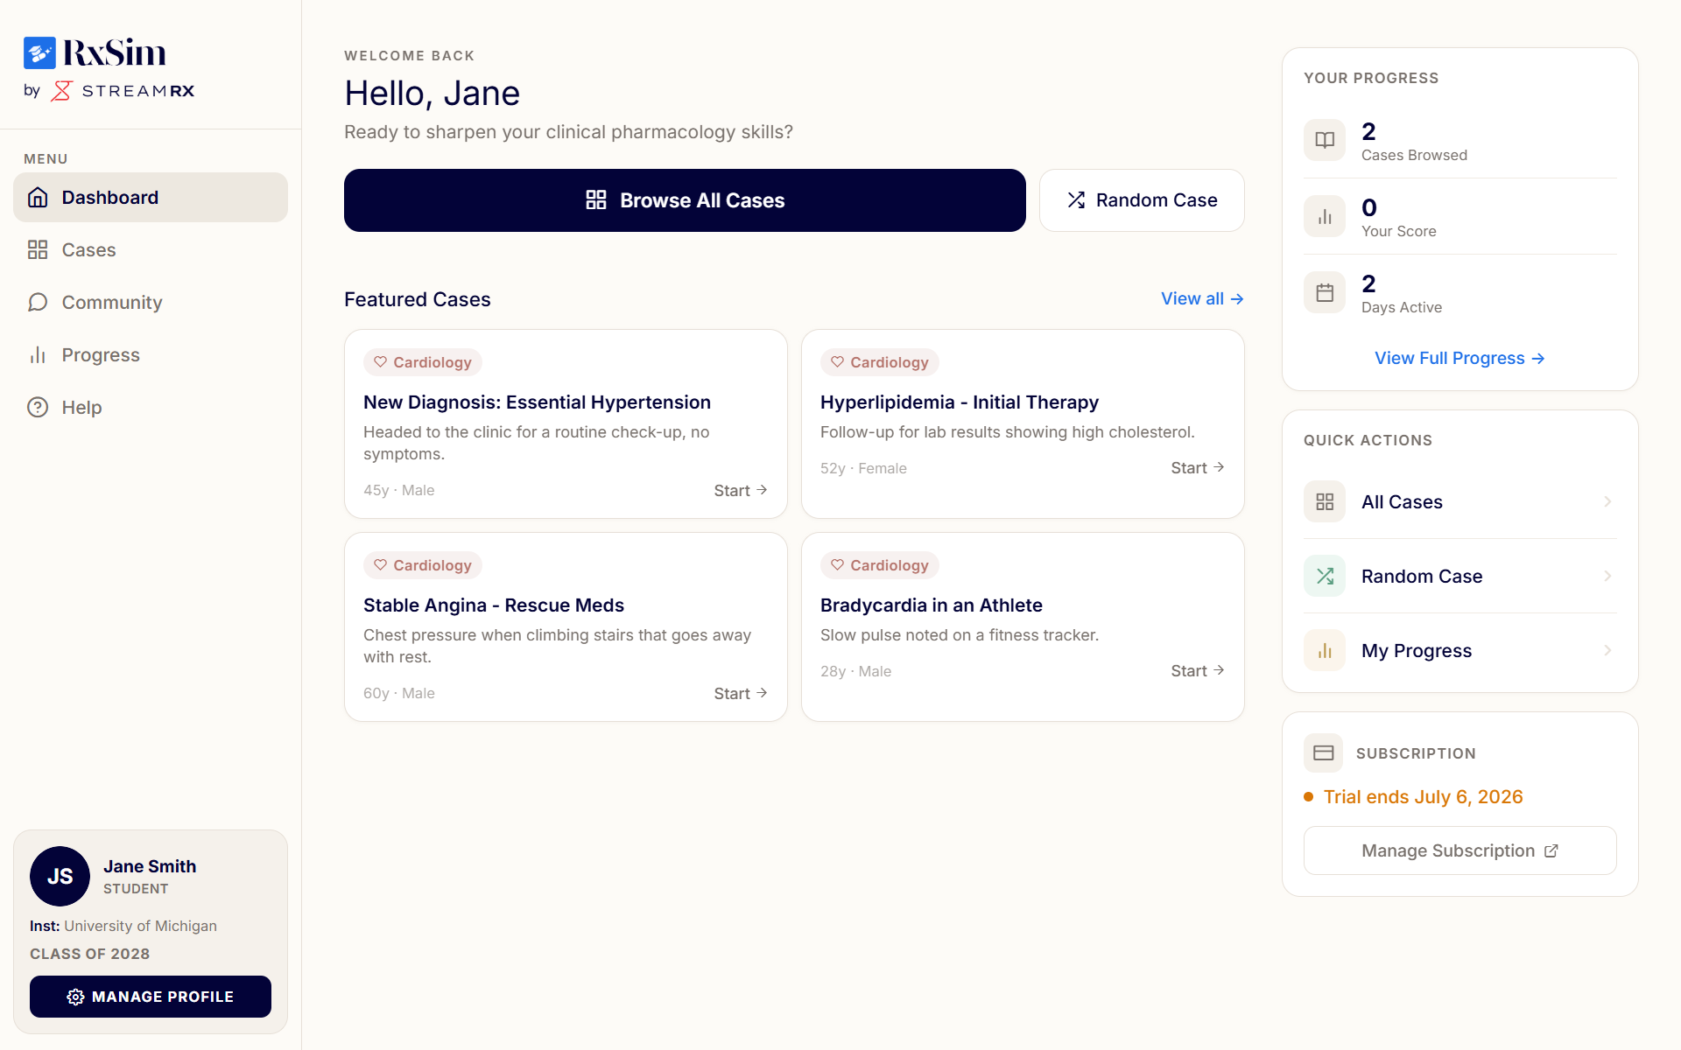Screen dimensions: 1681x1050
Task: Click University of Michigan institution text
Action: coord(140,926)
